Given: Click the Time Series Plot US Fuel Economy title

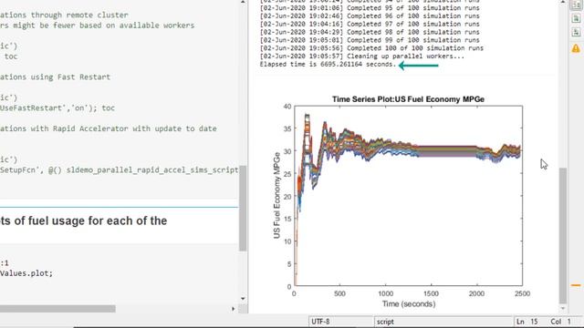Looking at the screenshot, I should point(408,99).
